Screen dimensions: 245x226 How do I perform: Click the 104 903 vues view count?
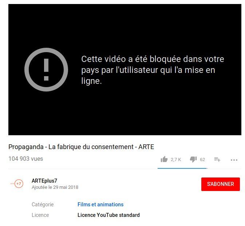(25, 159)
